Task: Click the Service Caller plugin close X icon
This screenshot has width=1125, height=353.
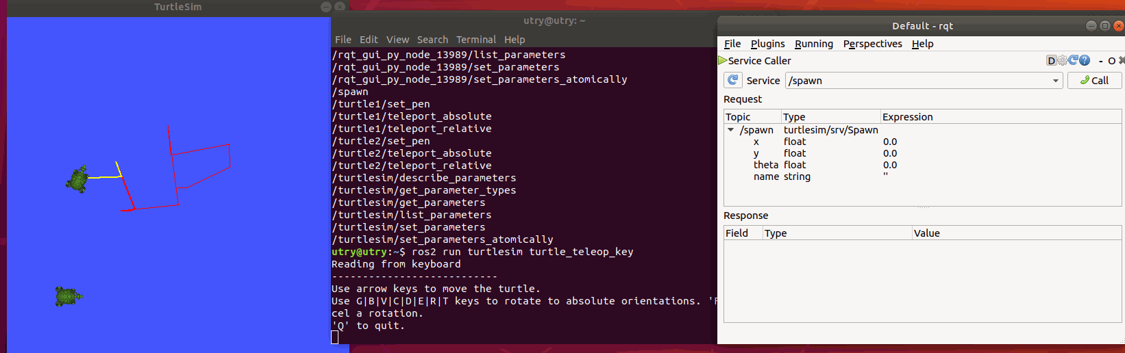Action: pos(1121,61)
